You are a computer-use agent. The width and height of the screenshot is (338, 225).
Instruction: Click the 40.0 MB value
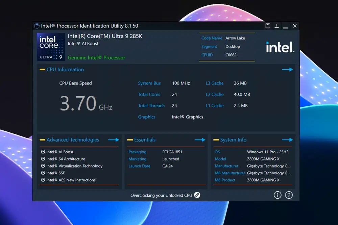[242, 94]
